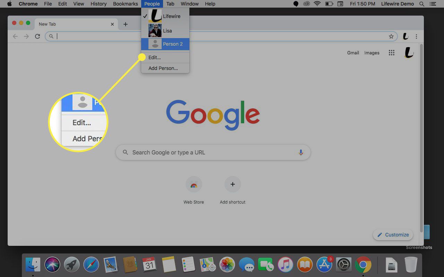Open the View menu

click(79, 4)
